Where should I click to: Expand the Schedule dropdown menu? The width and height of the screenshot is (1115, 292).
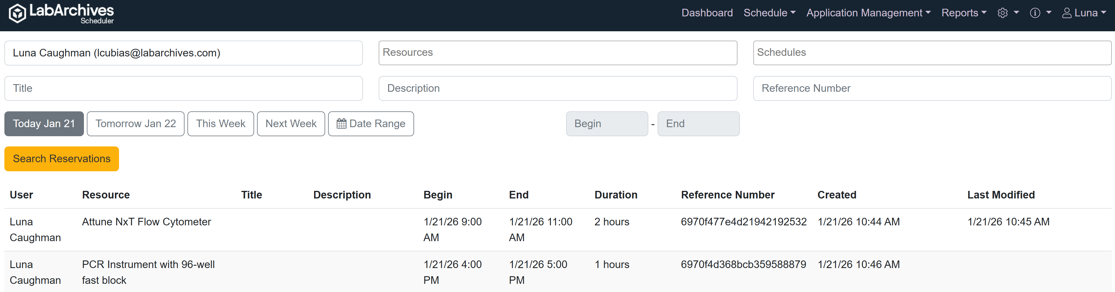769,13
